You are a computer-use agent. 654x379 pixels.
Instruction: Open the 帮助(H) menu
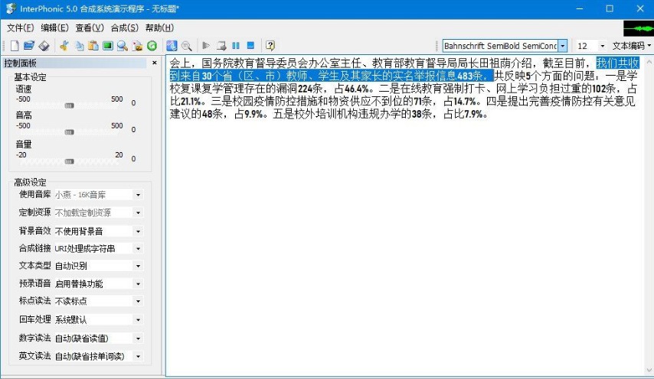159,28
